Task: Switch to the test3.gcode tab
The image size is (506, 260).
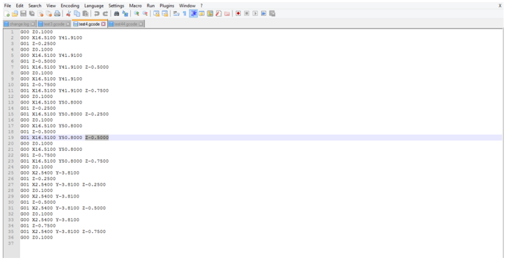Action: click(54, 24)
